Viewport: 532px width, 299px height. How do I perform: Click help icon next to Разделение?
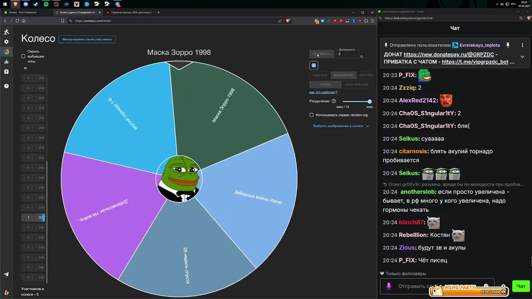pyautogui.click(x=334, y=101)
